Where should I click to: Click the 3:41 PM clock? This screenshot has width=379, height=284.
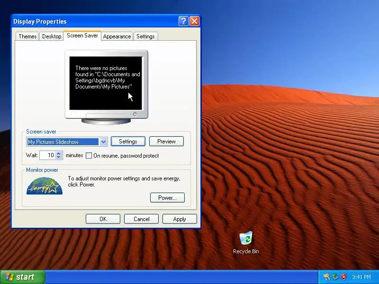tap(361, 277)
